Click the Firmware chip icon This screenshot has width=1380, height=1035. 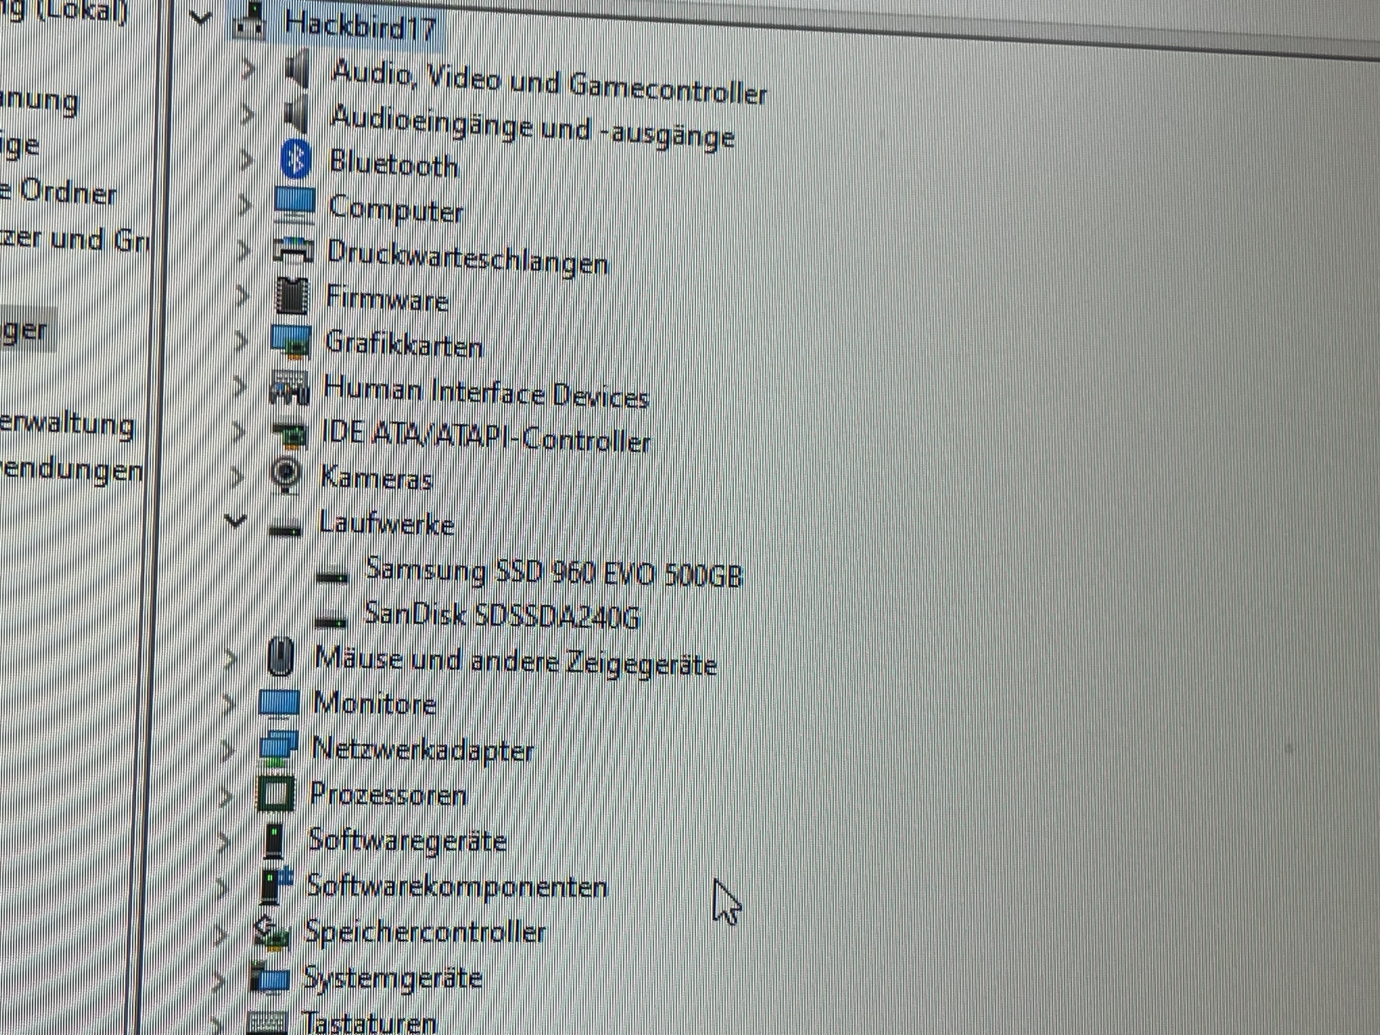point(292,295)
